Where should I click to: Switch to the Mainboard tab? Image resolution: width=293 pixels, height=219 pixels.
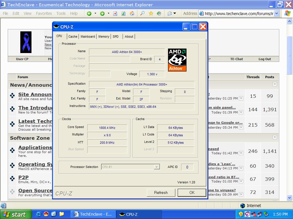88,36
